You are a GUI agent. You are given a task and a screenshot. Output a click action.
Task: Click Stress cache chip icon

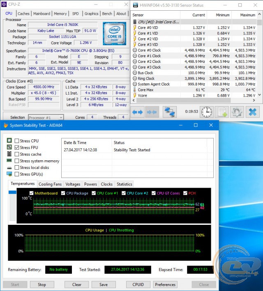pos(9,154)
